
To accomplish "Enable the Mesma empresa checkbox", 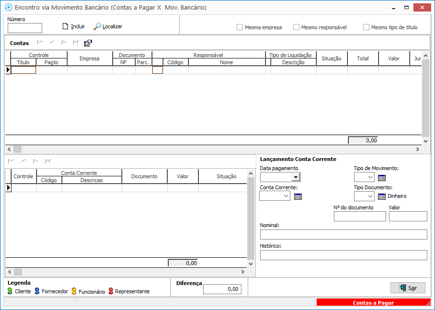I will tap(240, 27).
